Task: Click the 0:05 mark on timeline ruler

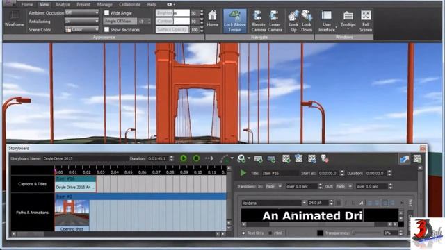Action: [128, 172]
